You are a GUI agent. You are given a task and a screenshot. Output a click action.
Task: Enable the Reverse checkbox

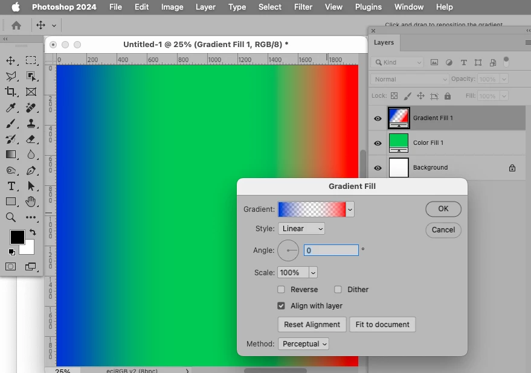click(x=281, y=289)
